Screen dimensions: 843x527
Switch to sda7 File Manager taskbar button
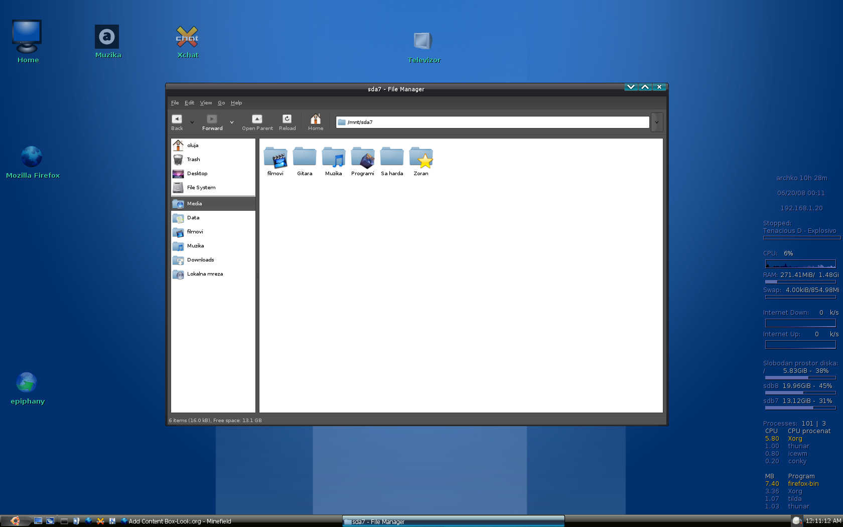(x=453, y=521)
